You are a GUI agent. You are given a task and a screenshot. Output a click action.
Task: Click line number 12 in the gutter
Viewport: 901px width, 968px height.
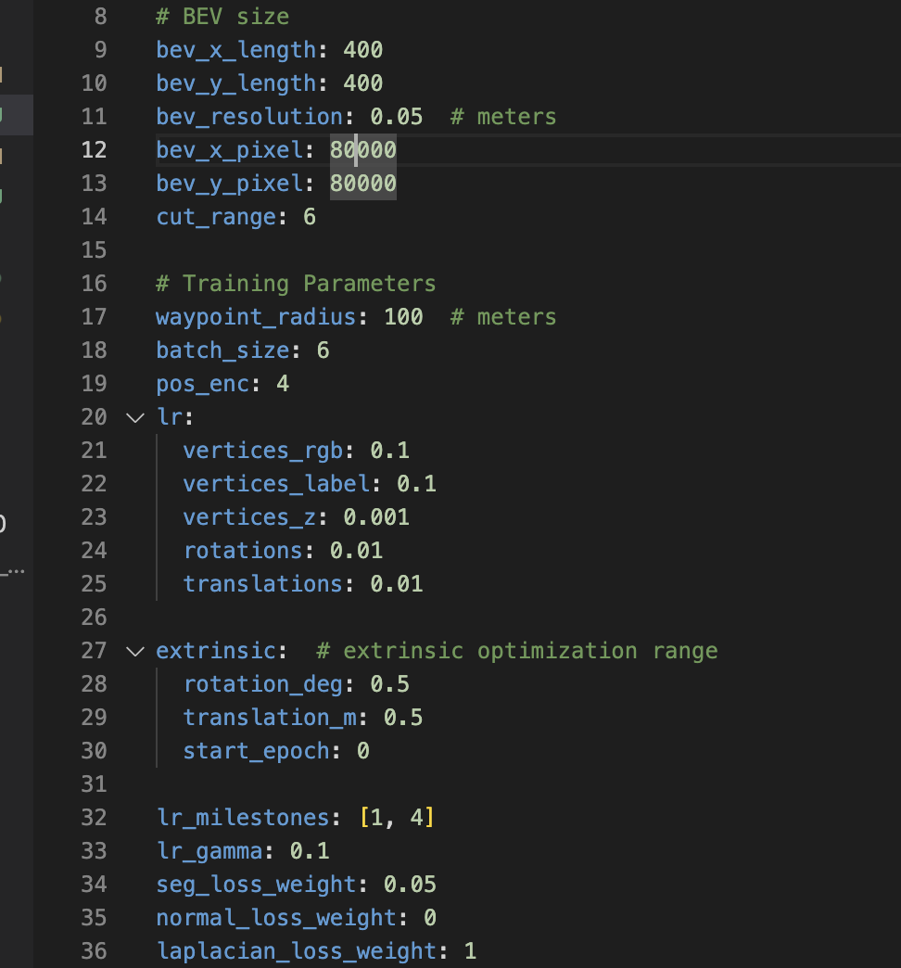(x=93, y=149)
